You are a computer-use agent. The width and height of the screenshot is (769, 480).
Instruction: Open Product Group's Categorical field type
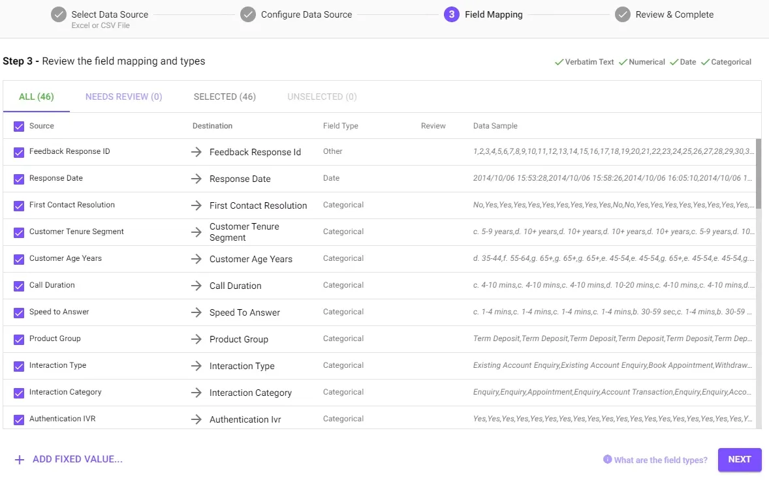click(x=343, y=338)
